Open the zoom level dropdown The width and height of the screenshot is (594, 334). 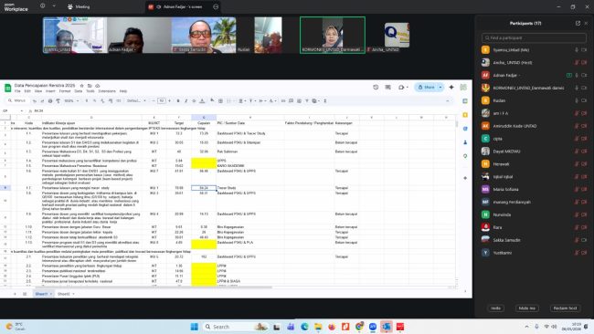click(71, 101)
